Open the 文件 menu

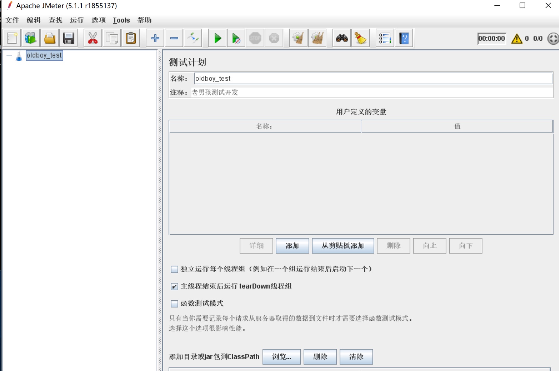[12, 20]
